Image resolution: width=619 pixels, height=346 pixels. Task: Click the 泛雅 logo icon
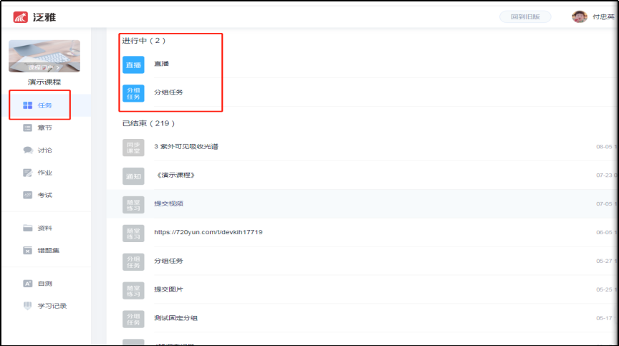tap(20, 16)
